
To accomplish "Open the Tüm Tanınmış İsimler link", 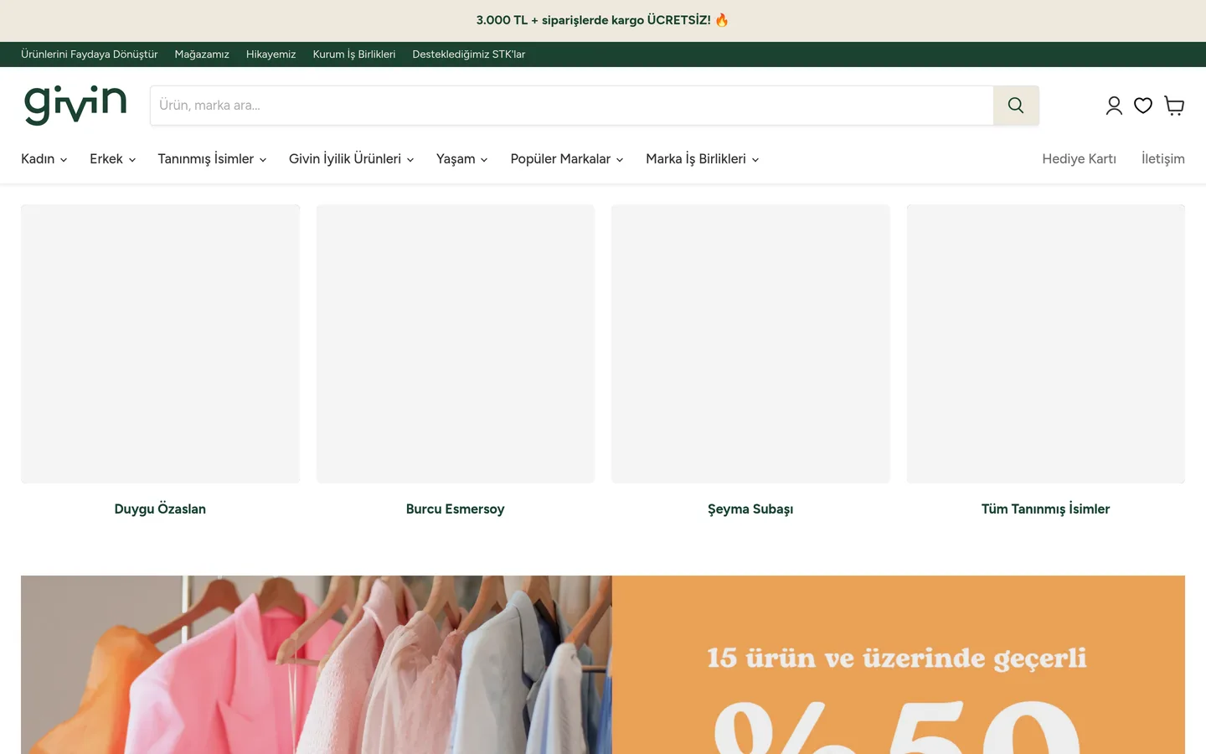I will click(x=1046, y=509).
